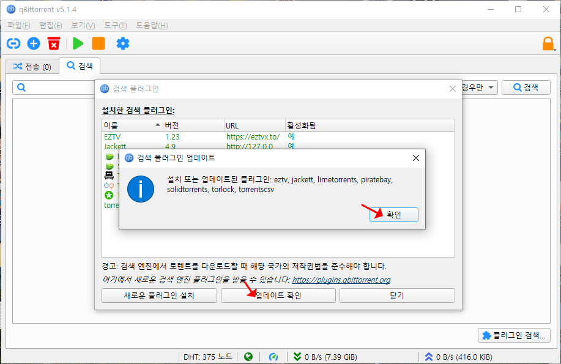Expand the '경우만' dropdown beside search button
Screen dimensions: 561x364
click(478, 88)
